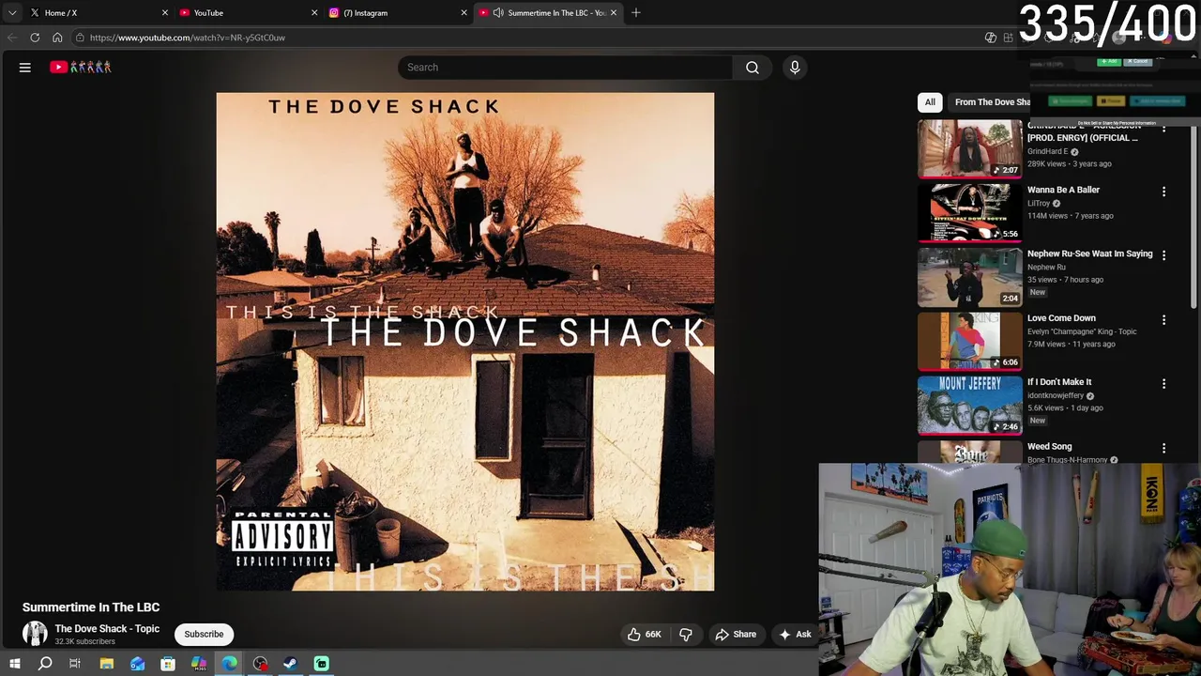
Task: Click the magnifier search button on YouTube
Action: [x=753, y=68]
